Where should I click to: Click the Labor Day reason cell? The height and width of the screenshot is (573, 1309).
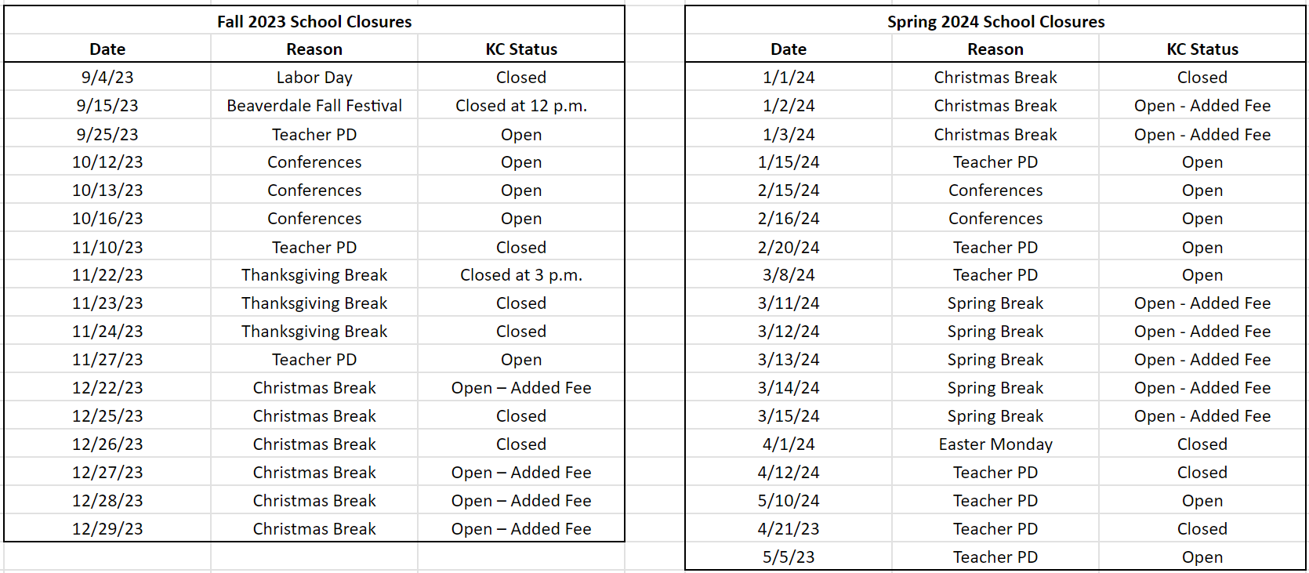point(314,77)
